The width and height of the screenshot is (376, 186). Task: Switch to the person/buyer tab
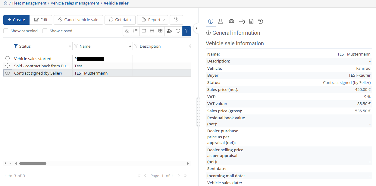[x=220, y=21]
